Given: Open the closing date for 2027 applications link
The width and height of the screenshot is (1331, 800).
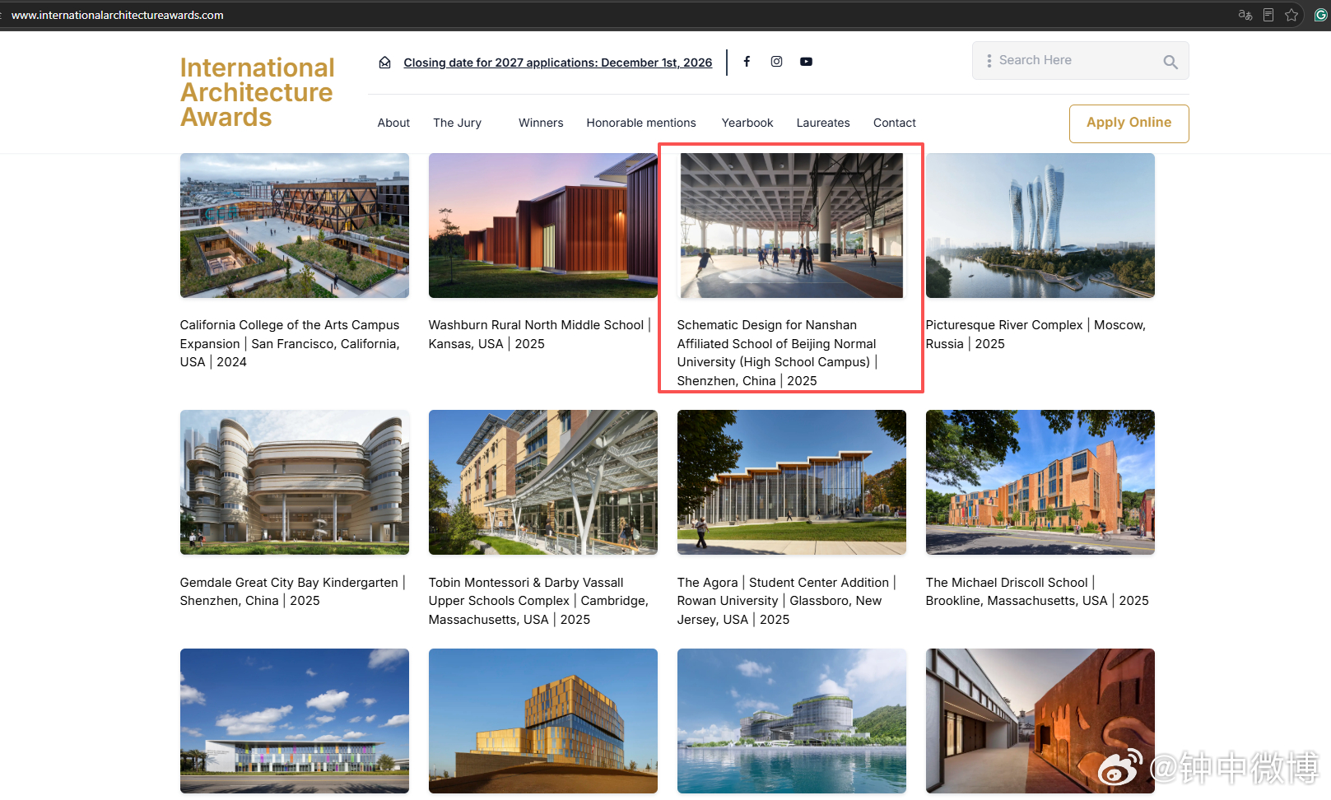Looking at the screenshot, I should (558, 63).
